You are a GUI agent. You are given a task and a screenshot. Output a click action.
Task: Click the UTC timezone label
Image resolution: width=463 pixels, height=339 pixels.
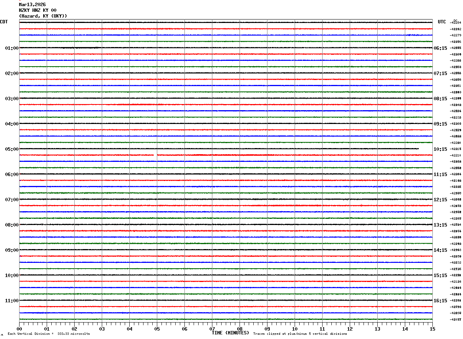click(442, 22)
